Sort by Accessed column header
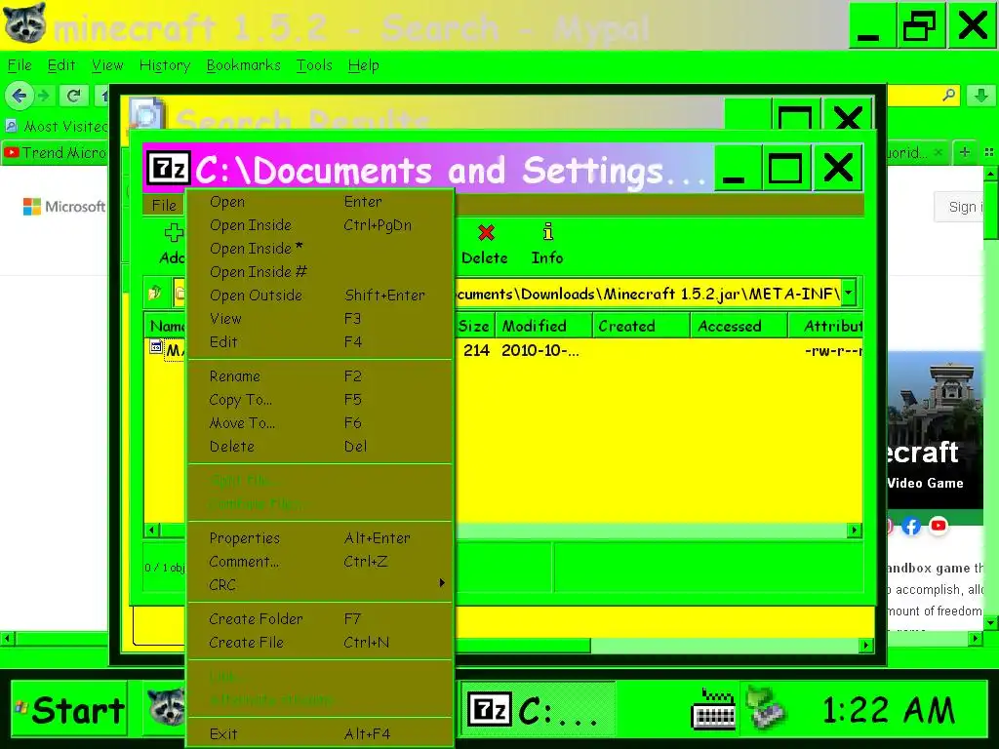999x749 pixels. (739, 326)
